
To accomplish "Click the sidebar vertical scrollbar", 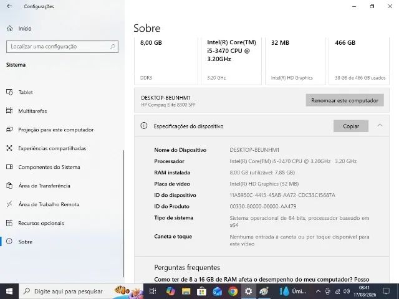I will coord(123,214).
